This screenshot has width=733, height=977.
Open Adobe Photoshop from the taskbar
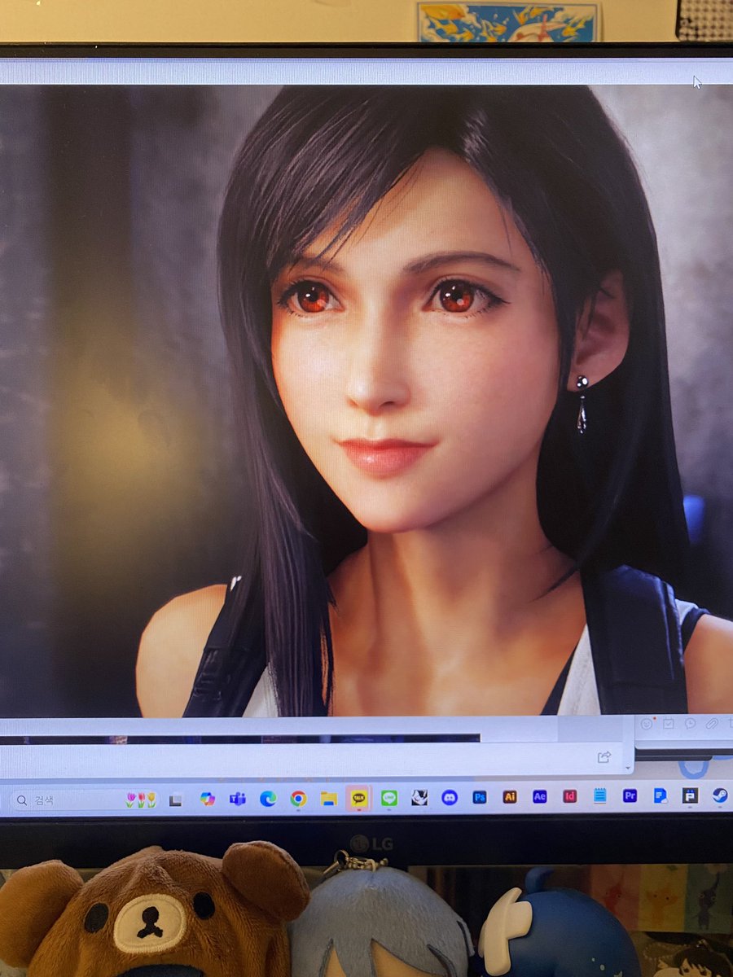tap(480, 797)
